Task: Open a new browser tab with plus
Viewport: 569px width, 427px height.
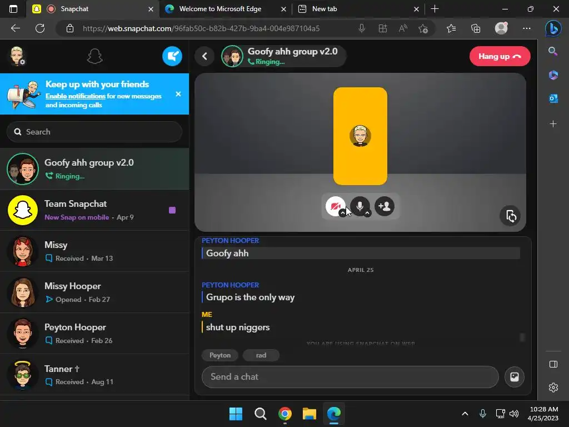Action: 435,9
